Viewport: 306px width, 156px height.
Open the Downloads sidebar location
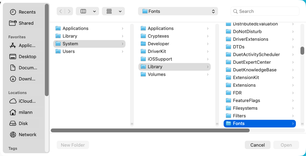pyautogui.click(x=23, y=79)
